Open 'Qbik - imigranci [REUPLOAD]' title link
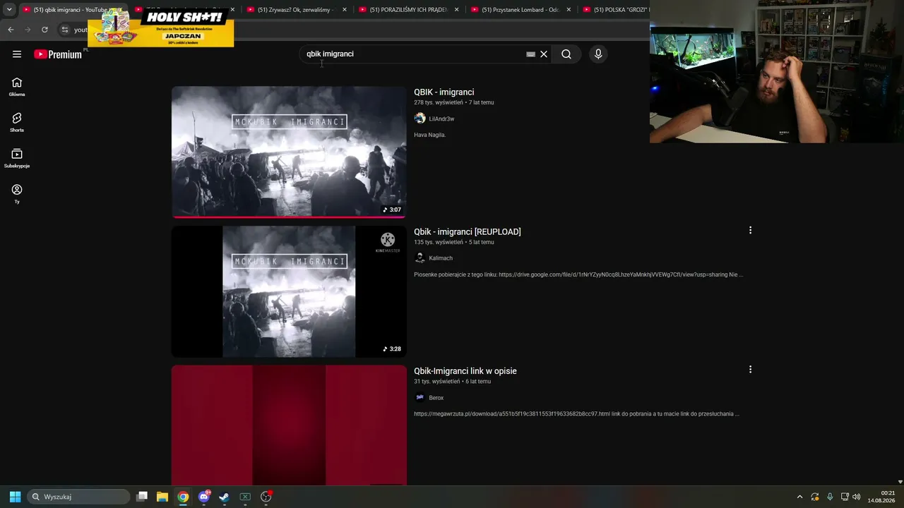This screenshot has width=904, height=508. (468, 231)
